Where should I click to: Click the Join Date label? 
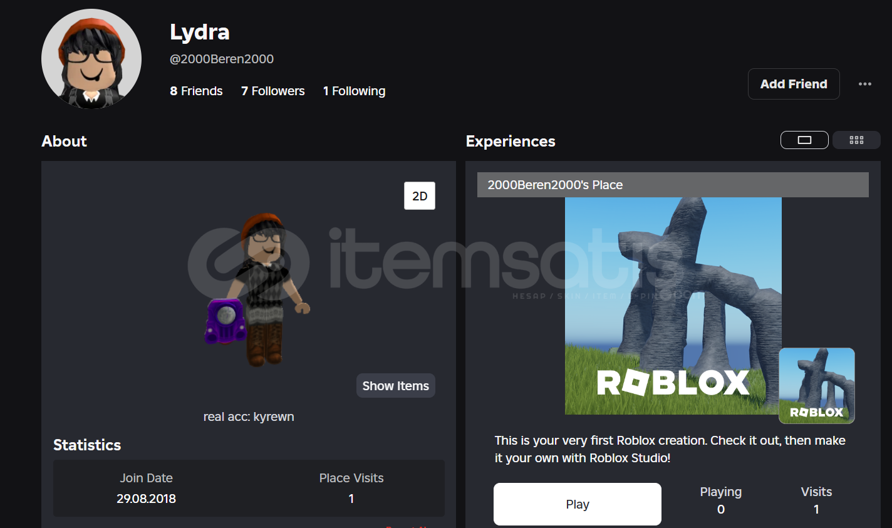(146, 478)
